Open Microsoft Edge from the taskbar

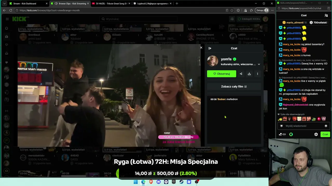coord(143,182)
